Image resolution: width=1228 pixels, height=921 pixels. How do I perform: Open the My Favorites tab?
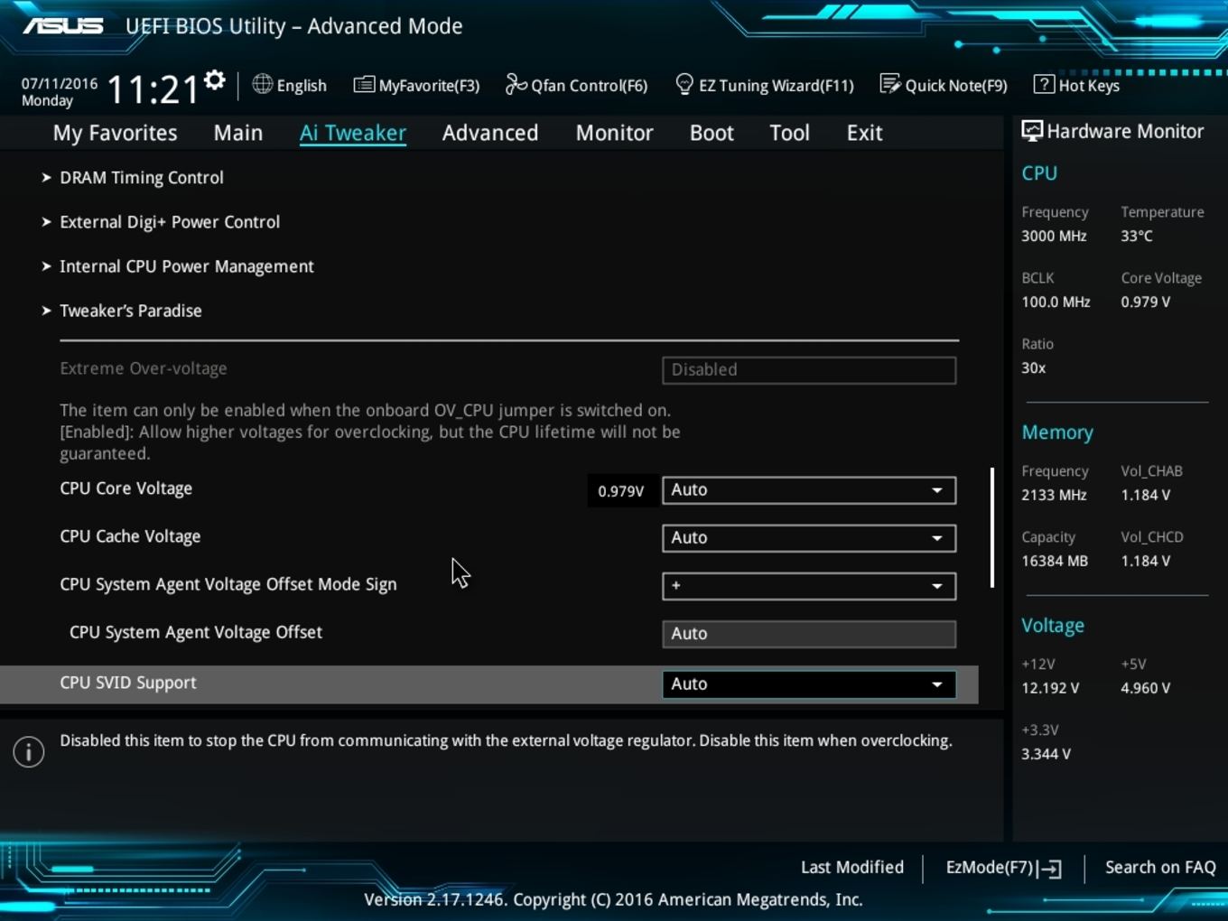(115, 133)
